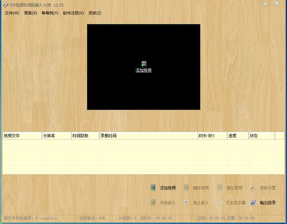The image size is (287, 224).
Task: Close the DV视频时间码嵌入大师 window
Action: [277, 3]
